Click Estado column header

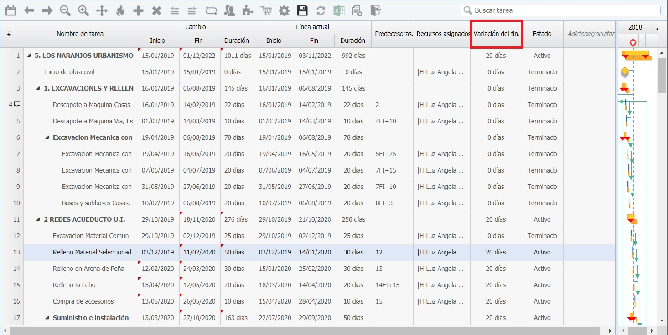(x=542, y=34)
